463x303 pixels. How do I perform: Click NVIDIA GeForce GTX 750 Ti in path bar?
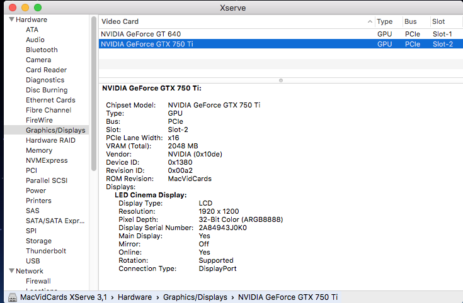tap(288, 297)
